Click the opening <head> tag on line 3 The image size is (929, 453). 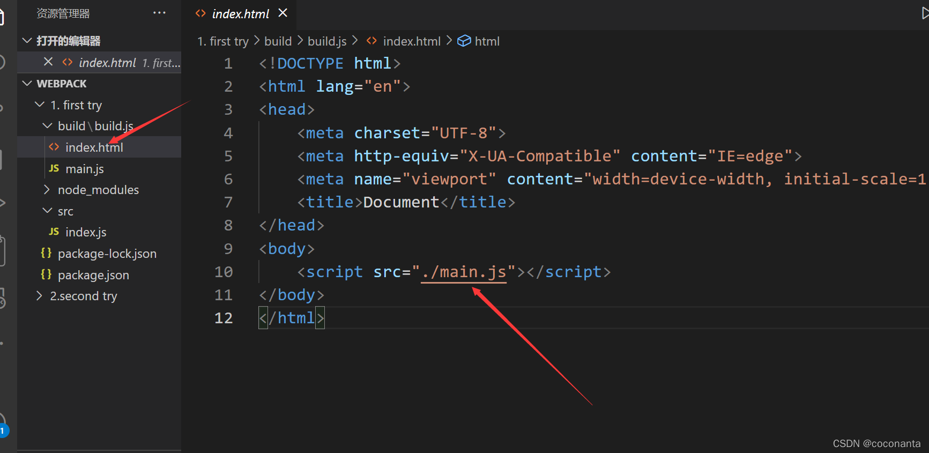pos(287,109)
